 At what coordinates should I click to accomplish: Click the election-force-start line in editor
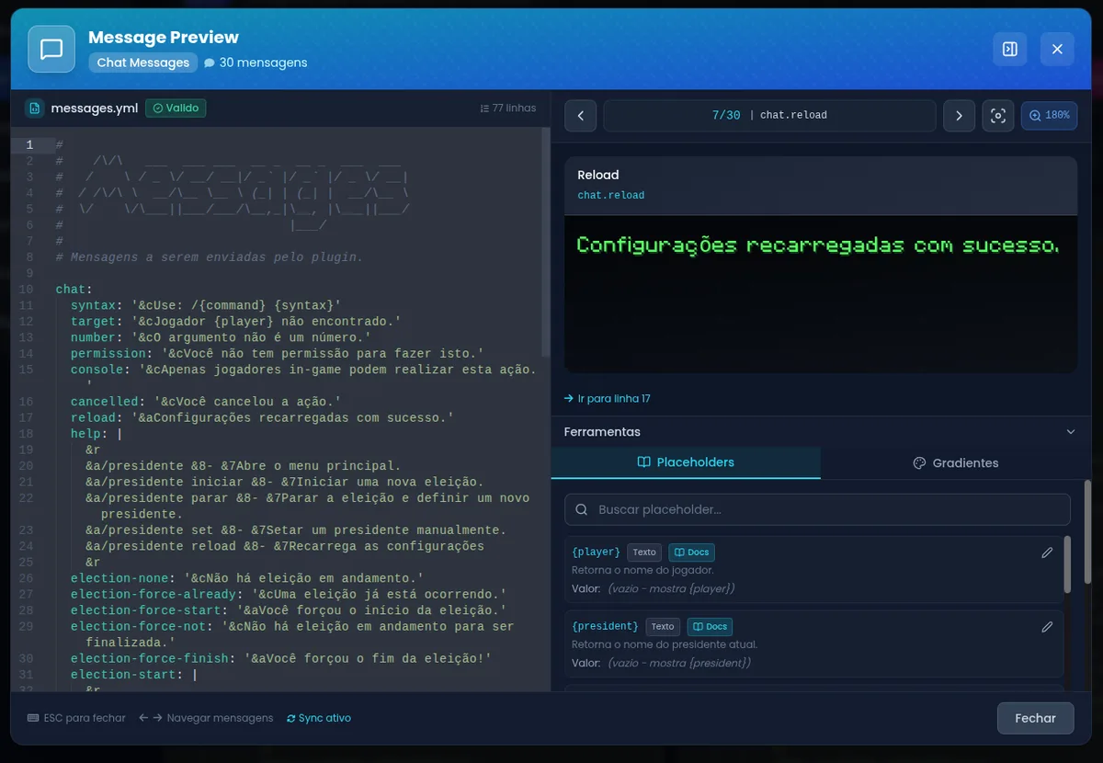[x=289, y=610]
